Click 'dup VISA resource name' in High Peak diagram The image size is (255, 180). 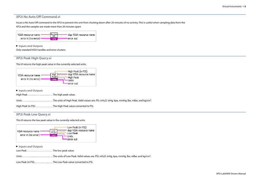(81, 74)
